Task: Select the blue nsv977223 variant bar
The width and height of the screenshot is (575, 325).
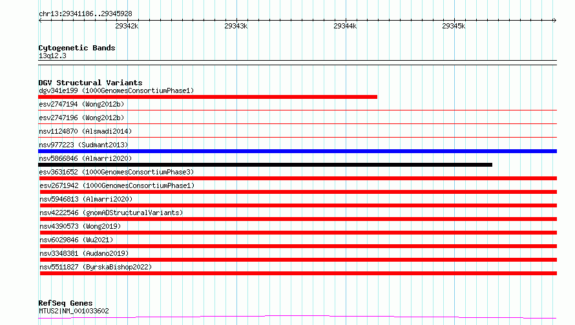Action: pyautogui.click(x=297, y=151)
